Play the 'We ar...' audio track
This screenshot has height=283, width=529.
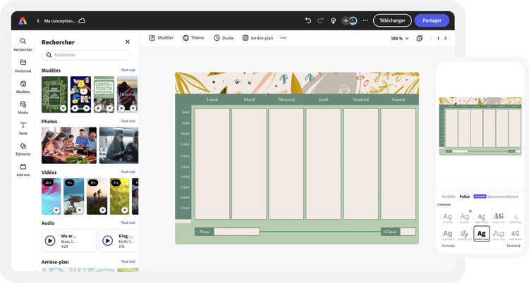tap(50, 241)
